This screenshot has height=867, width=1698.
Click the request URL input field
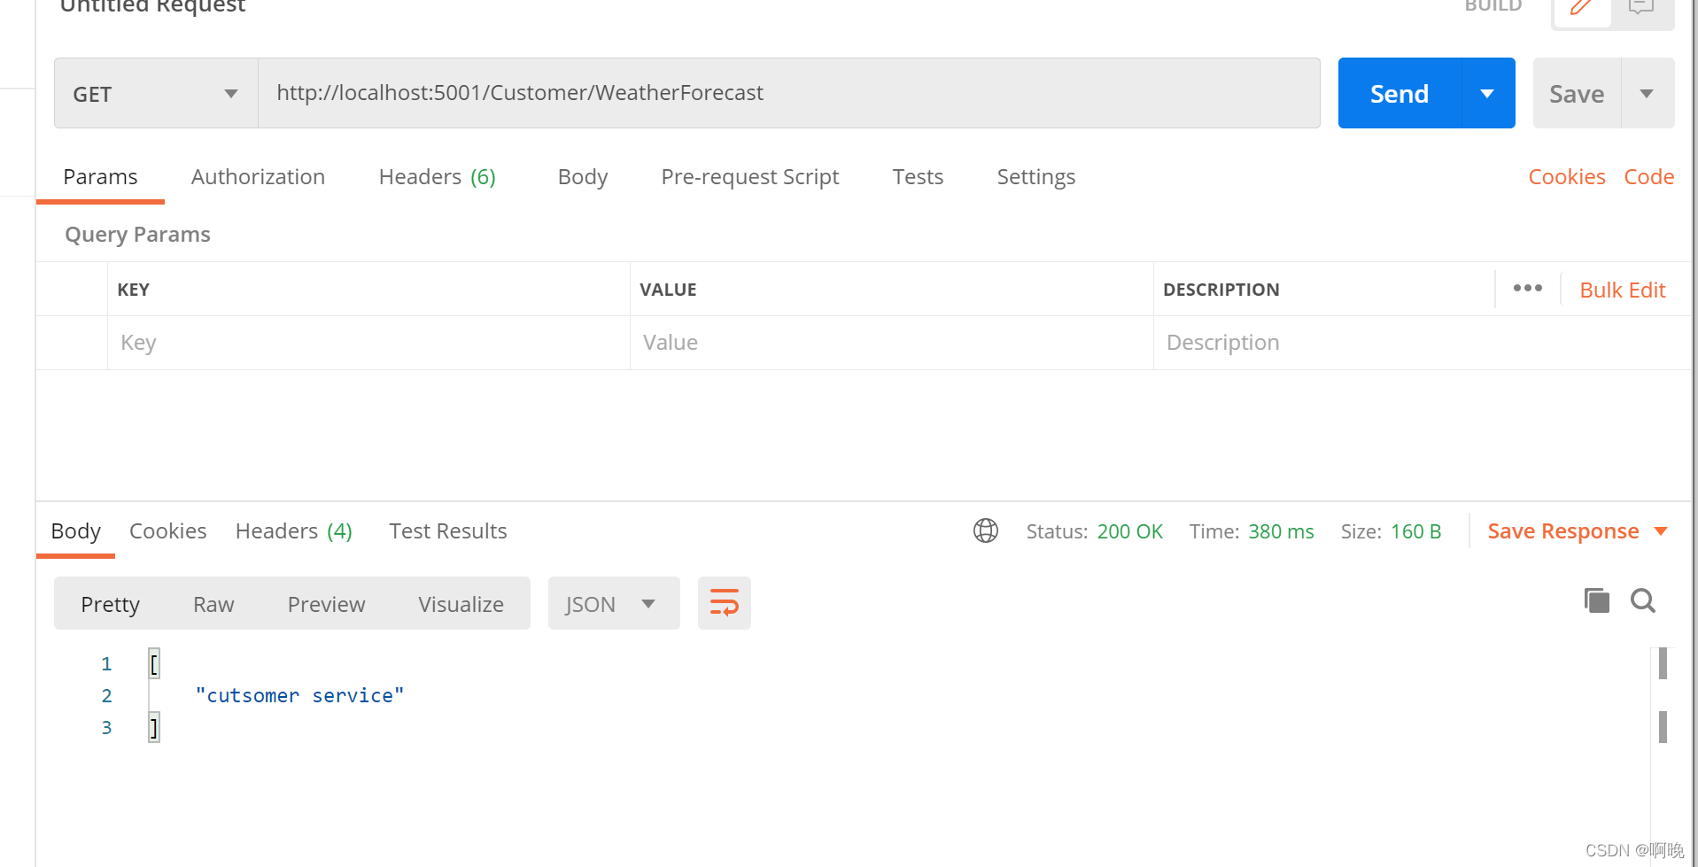pyautogui.click(x=788, y=93)
